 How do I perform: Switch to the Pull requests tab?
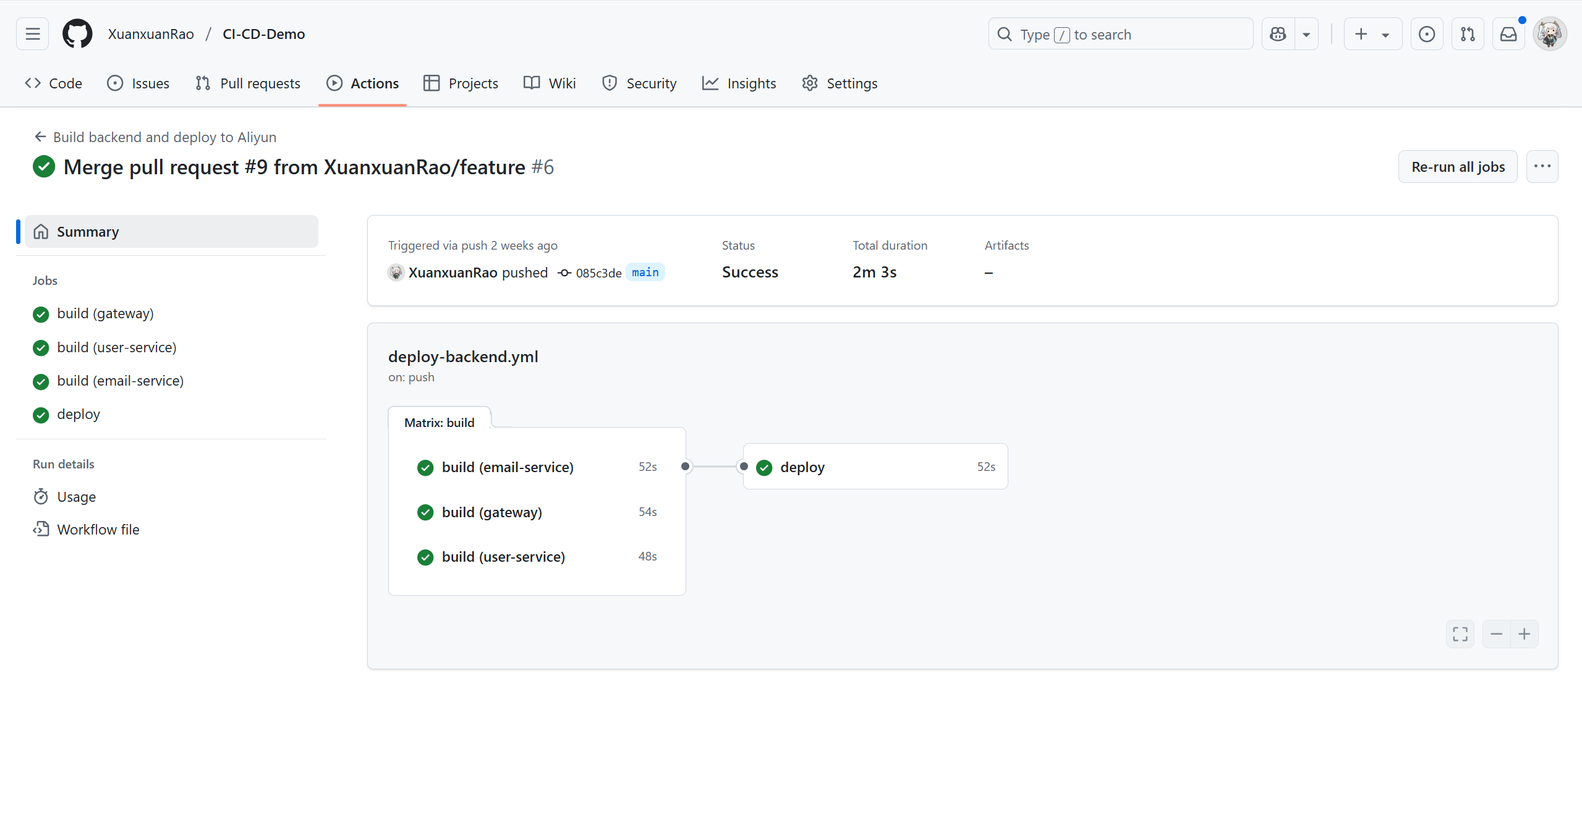(248, 83)
